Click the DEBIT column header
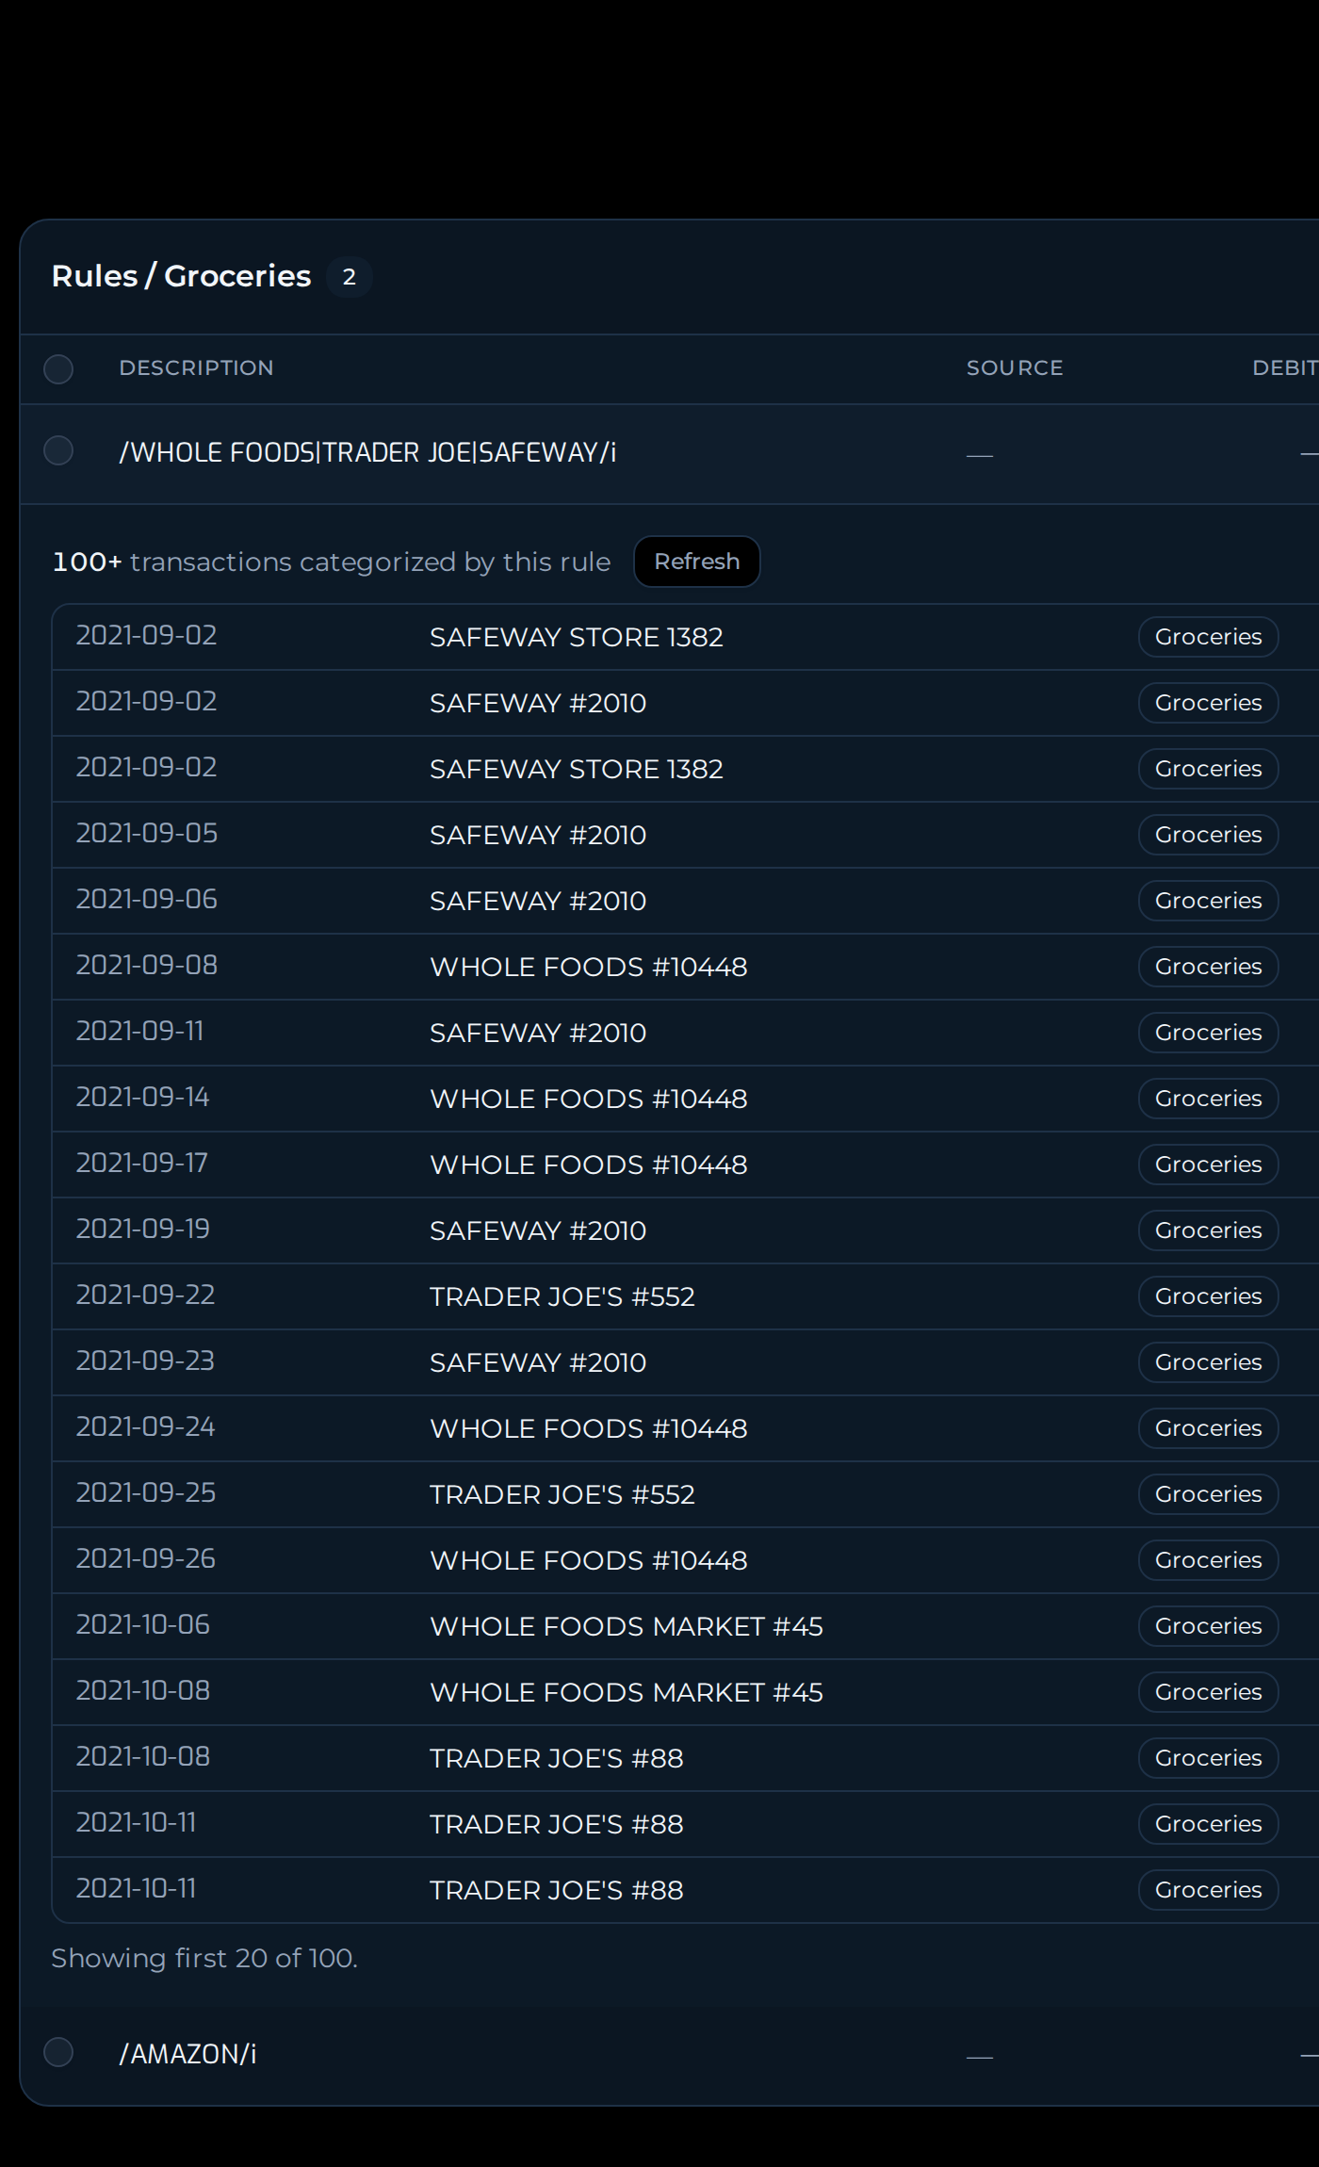This screenshot has width=1319, height=2167. click(1285, 368)
